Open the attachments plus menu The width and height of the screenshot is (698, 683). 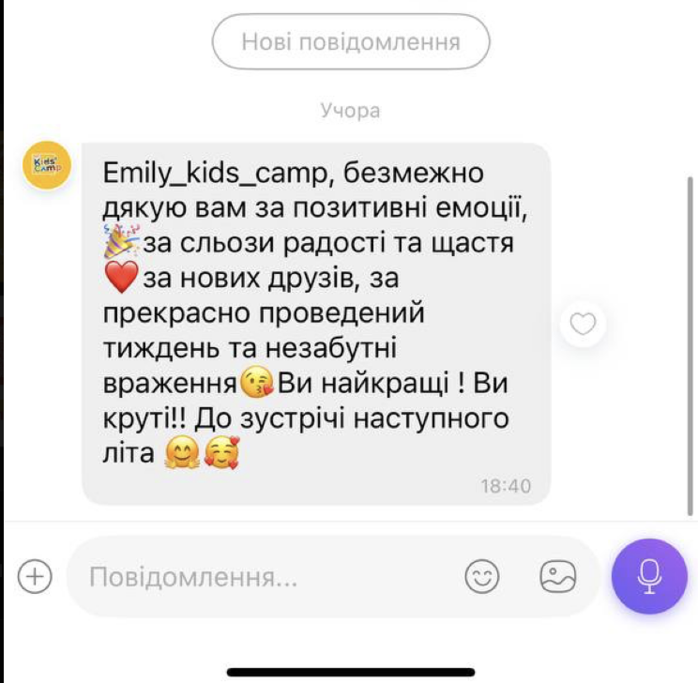35,576
